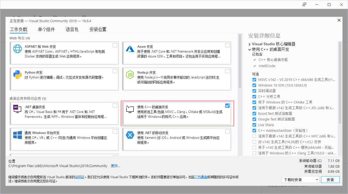This screenshot has width=348, height=194.
Task: Uncheck the MSVC v142 build tools option
Action: tap(254, 80)
